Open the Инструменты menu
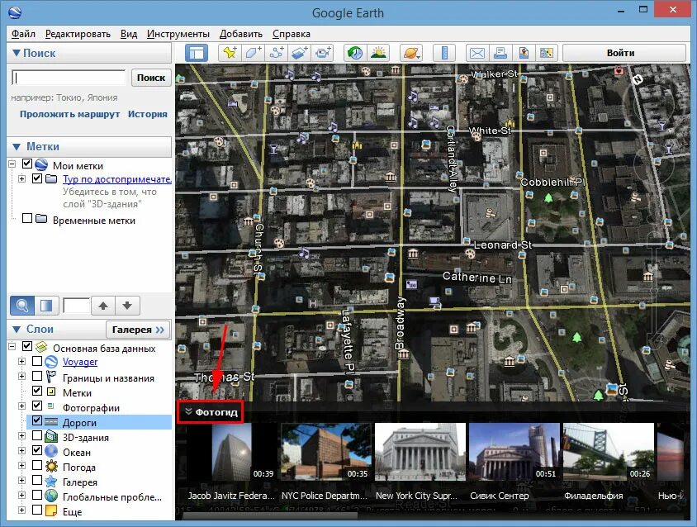This screenshot has height=527, width=697. coord(178,34)
